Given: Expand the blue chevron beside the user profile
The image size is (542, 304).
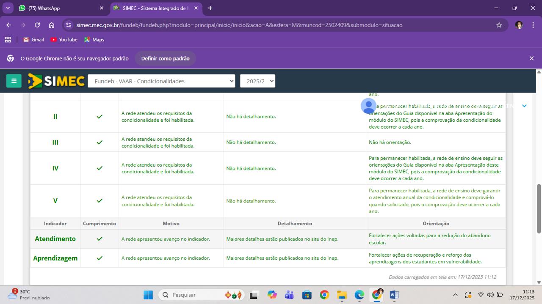Looking at the screenshot, I should coord(524,106).
